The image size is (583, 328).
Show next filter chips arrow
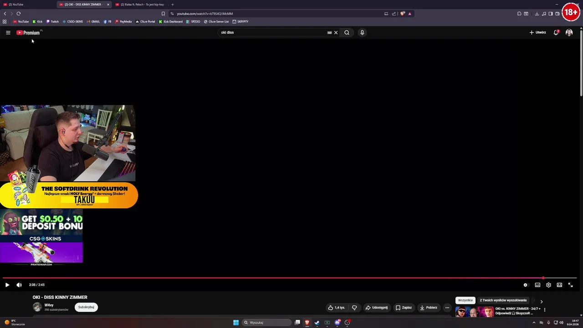click(541, 301)
